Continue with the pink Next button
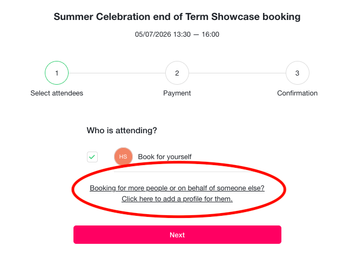The image size is (357, 260). 177,235
